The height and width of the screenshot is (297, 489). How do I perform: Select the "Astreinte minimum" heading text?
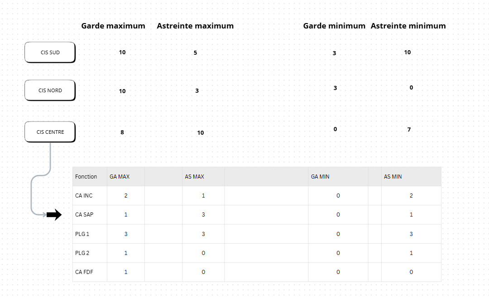click(x=408, y=26)
